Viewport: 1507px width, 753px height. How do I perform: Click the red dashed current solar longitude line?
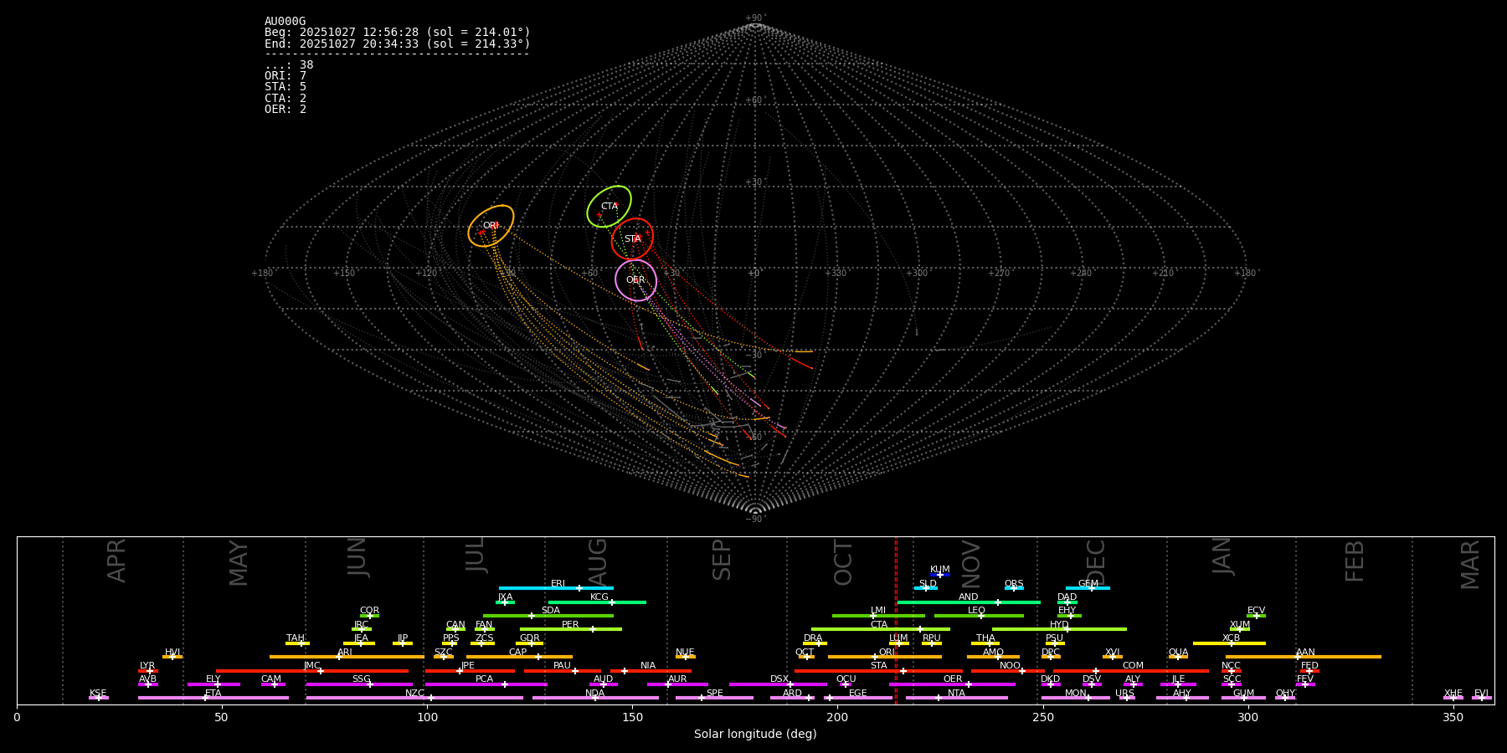click(x=896, y=619)
